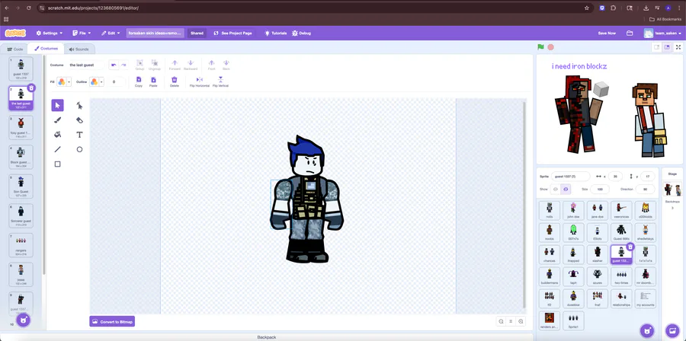Select the Rectangle tool

pos(57,164)
